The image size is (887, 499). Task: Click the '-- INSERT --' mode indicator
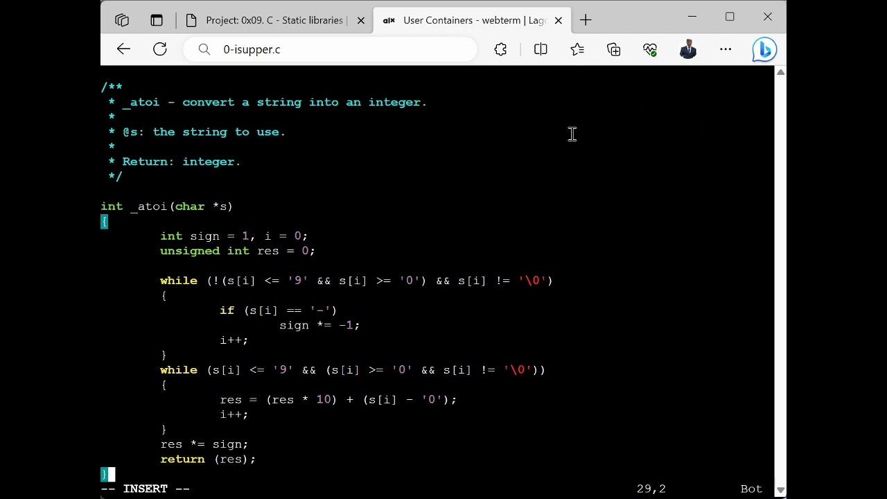(145, 489)
